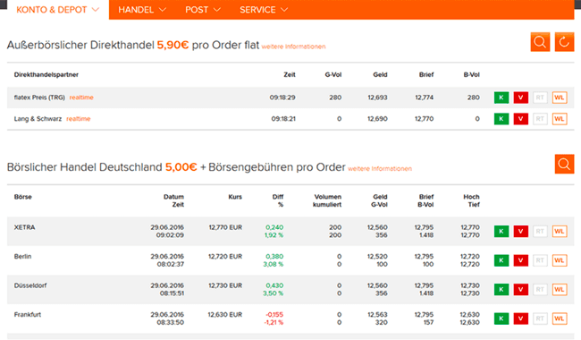Screen dimensions: 581x340
Task: Click red V sell button for Frankfurt
Action: [520, 319]
